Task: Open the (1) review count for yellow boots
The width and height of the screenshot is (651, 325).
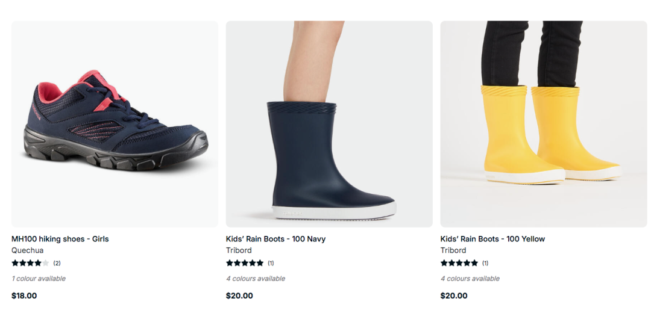Action: coord(485,263)
